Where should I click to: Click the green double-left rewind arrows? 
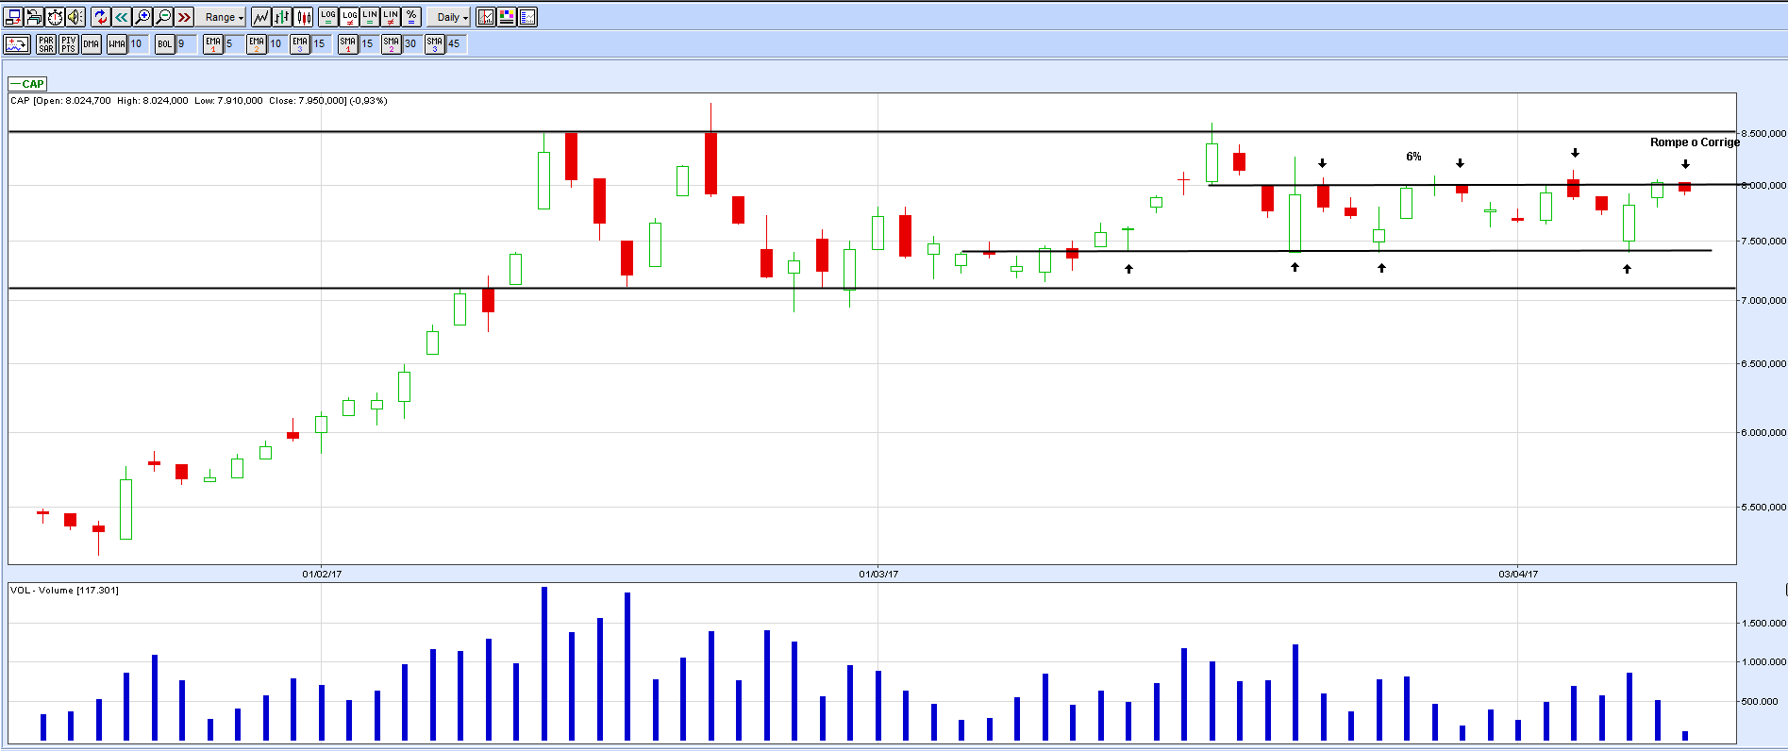coord(122,17)
